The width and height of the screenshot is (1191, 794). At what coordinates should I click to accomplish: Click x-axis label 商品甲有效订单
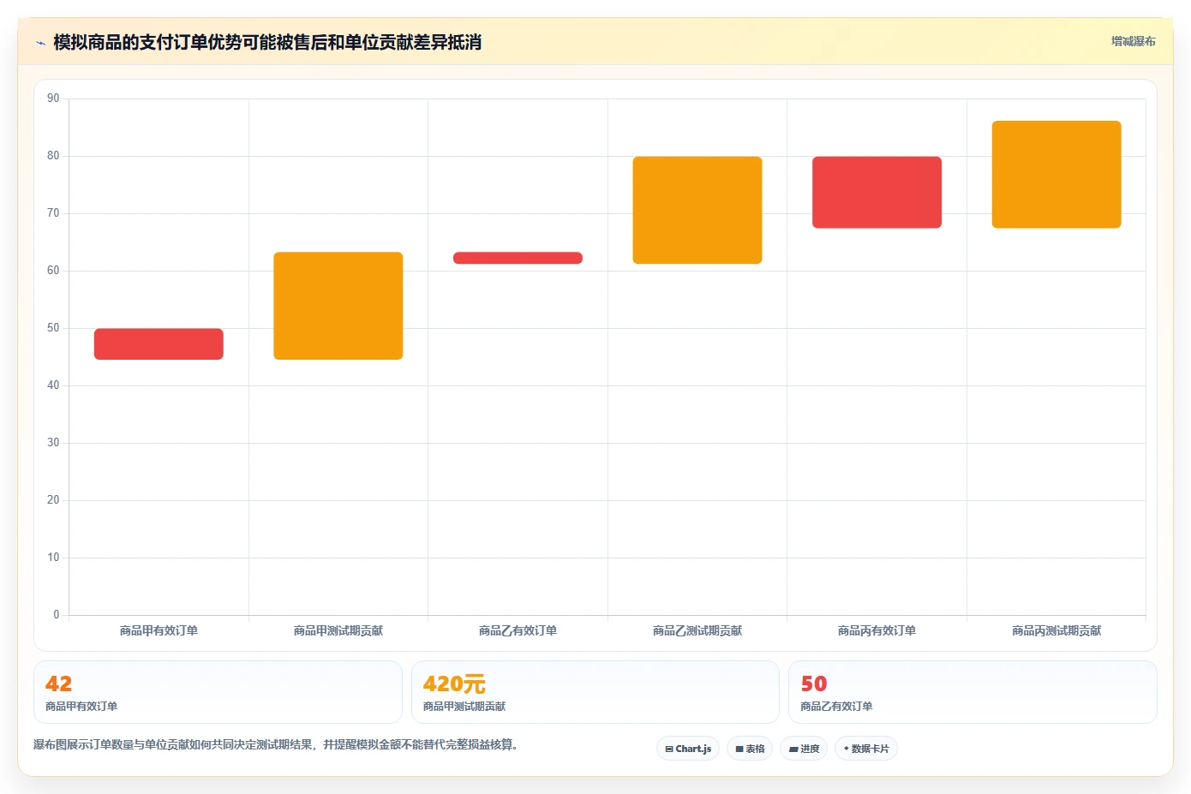[159, 630]
